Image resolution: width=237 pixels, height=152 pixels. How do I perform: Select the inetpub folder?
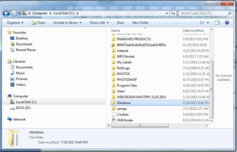pyautogui.click(x=123, y=51)
